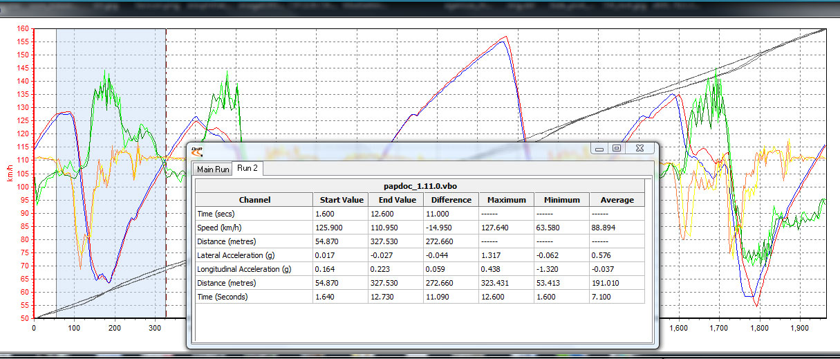840x359 pixels.
Task: Select the Run 2 tab
Action: (248, 168)
